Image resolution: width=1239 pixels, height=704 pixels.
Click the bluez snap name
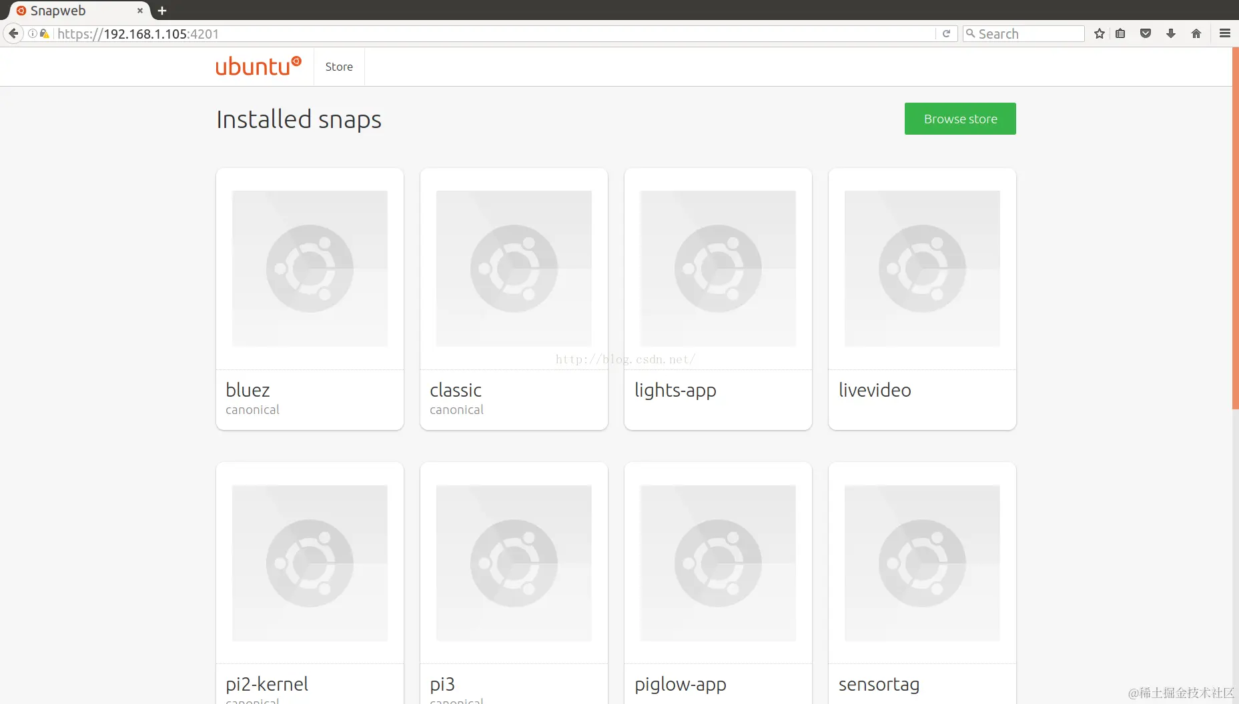248,390
